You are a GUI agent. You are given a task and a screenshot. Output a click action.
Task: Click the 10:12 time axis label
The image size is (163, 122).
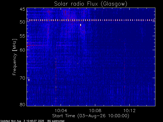click(x=129, y=111)
